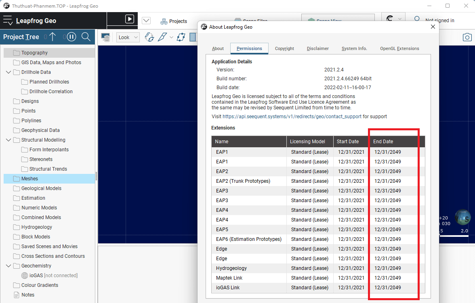Select the Form Interpolants folder
Image resolution: width=475 pixels, height=303 pixels.
pyautogui.click(x=49, y=150)
